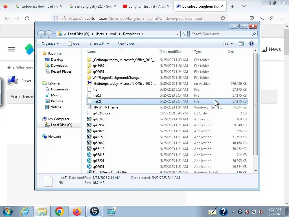Screen dimensions: 289x217
Task: Click the Windows Start orb
Action: click(x=7, y=211)
